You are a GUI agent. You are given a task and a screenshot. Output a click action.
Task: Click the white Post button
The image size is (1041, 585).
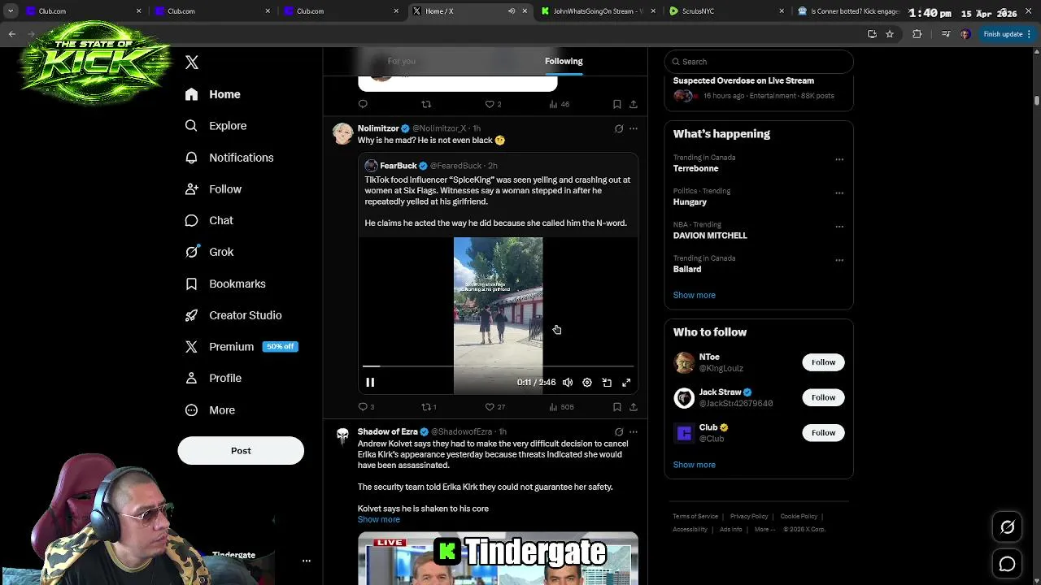pos(241,451)
